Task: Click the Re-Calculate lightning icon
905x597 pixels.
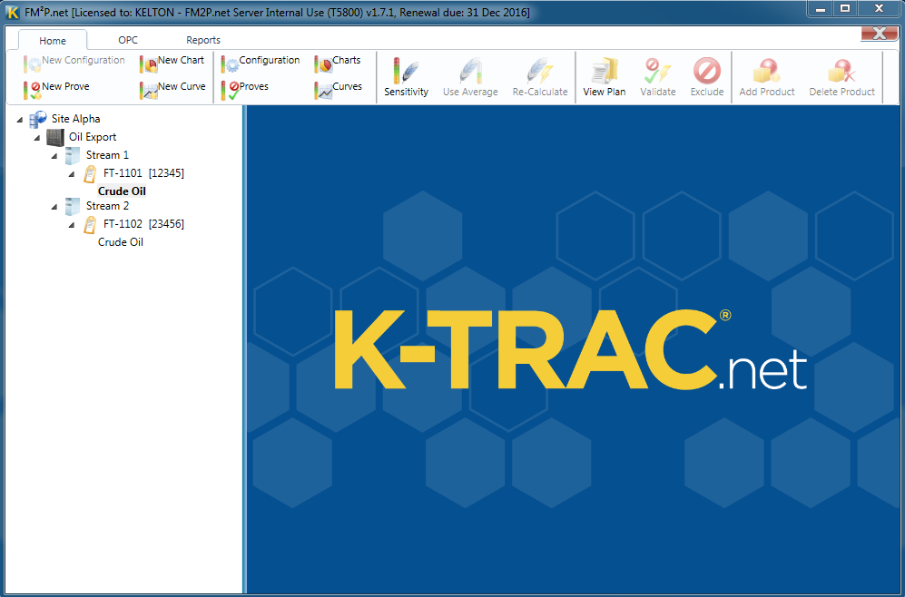Action: point(540,71)
